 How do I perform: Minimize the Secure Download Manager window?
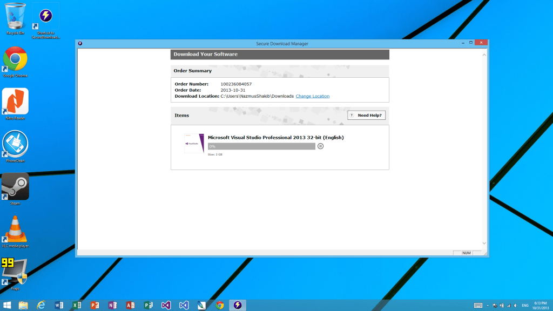(463, 43)
